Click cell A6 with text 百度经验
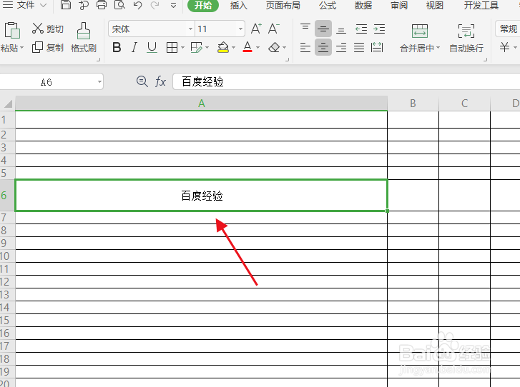This screenshot has width=520, height=387. click(201, 196)
